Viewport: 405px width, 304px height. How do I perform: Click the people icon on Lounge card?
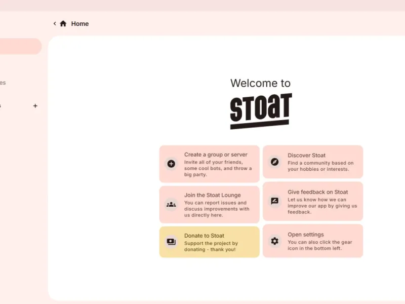click(x=171, y=205)
